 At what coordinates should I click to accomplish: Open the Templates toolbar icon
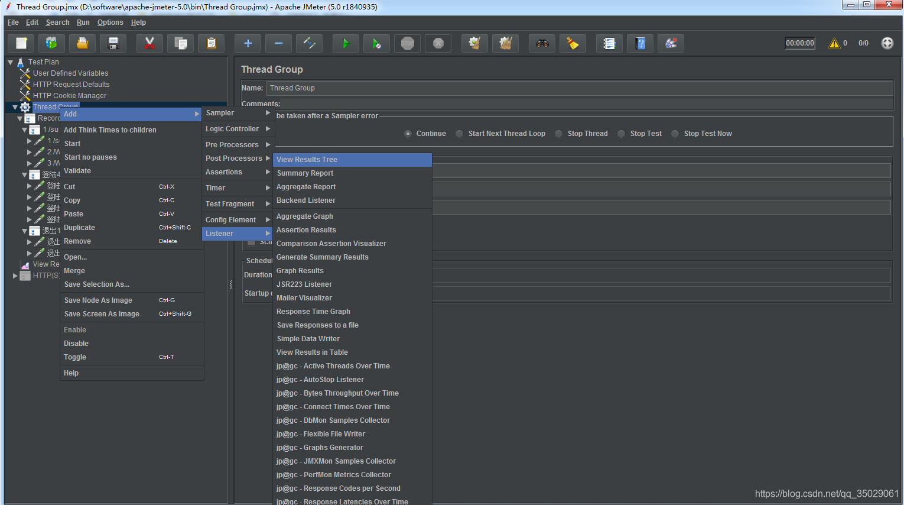[52, 43]
